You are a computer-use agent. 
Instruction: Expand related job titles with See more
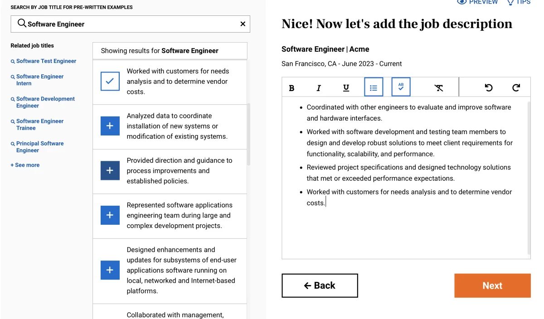[25, 165]
